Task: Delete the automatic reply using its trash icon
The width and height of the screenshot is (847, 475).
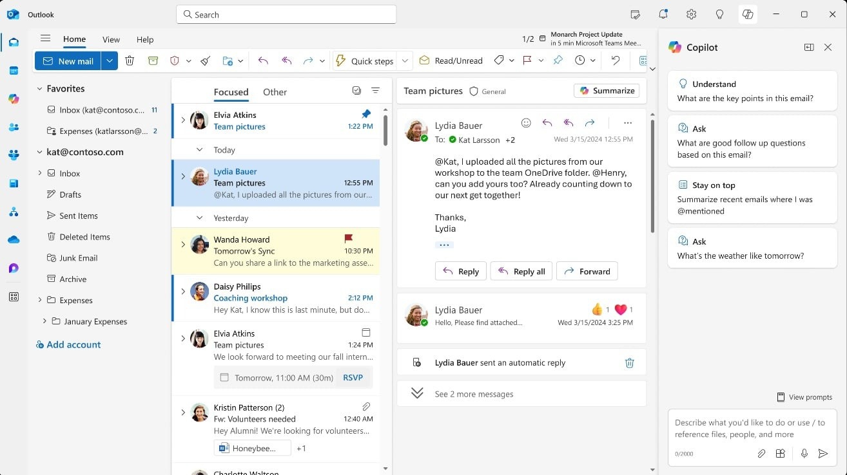Action: tap(630, 363)
